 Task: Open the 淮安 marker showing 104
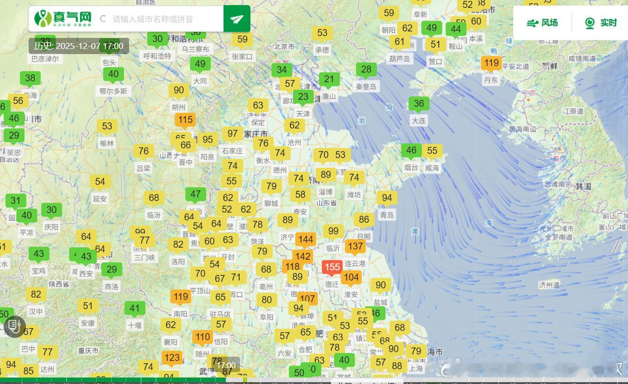[351, 278]
